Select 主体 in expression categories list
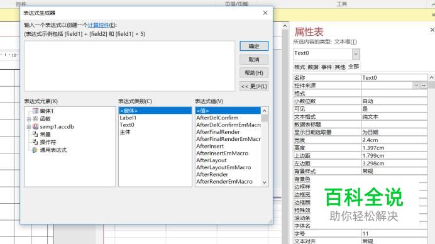 point(155,132)
